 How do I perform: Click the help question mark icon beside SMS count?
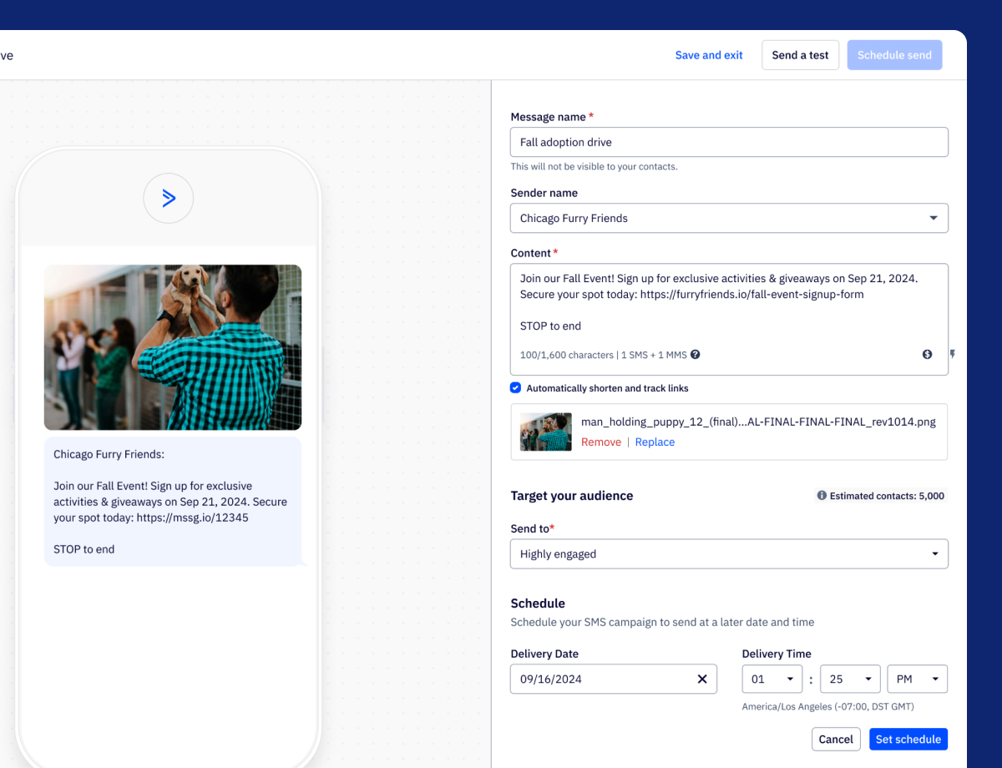click(x=696, y=355)
